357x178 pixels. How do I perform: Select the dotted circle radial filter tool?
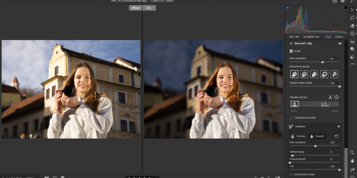click(x=352, y=34)
